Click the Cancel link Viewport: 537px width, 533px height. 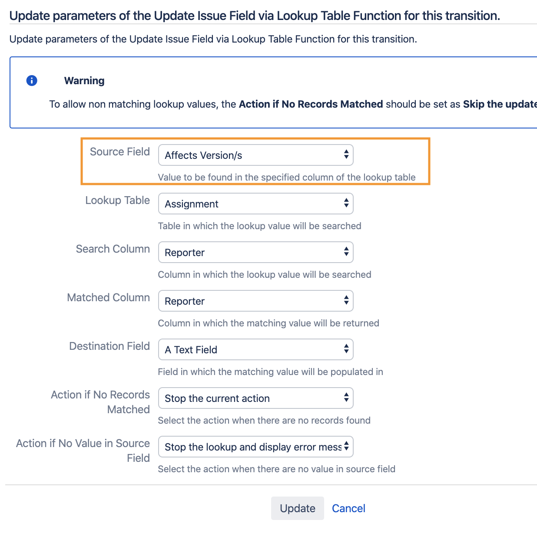[x=348, y=508]
